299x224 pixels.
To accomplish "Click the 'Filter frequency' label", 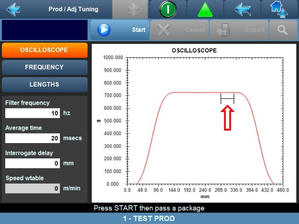I will (28, 103).
